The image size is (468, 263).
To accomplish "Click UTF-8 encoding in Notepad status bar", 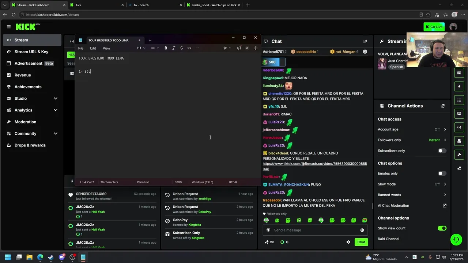I will (x=233, y=182).
